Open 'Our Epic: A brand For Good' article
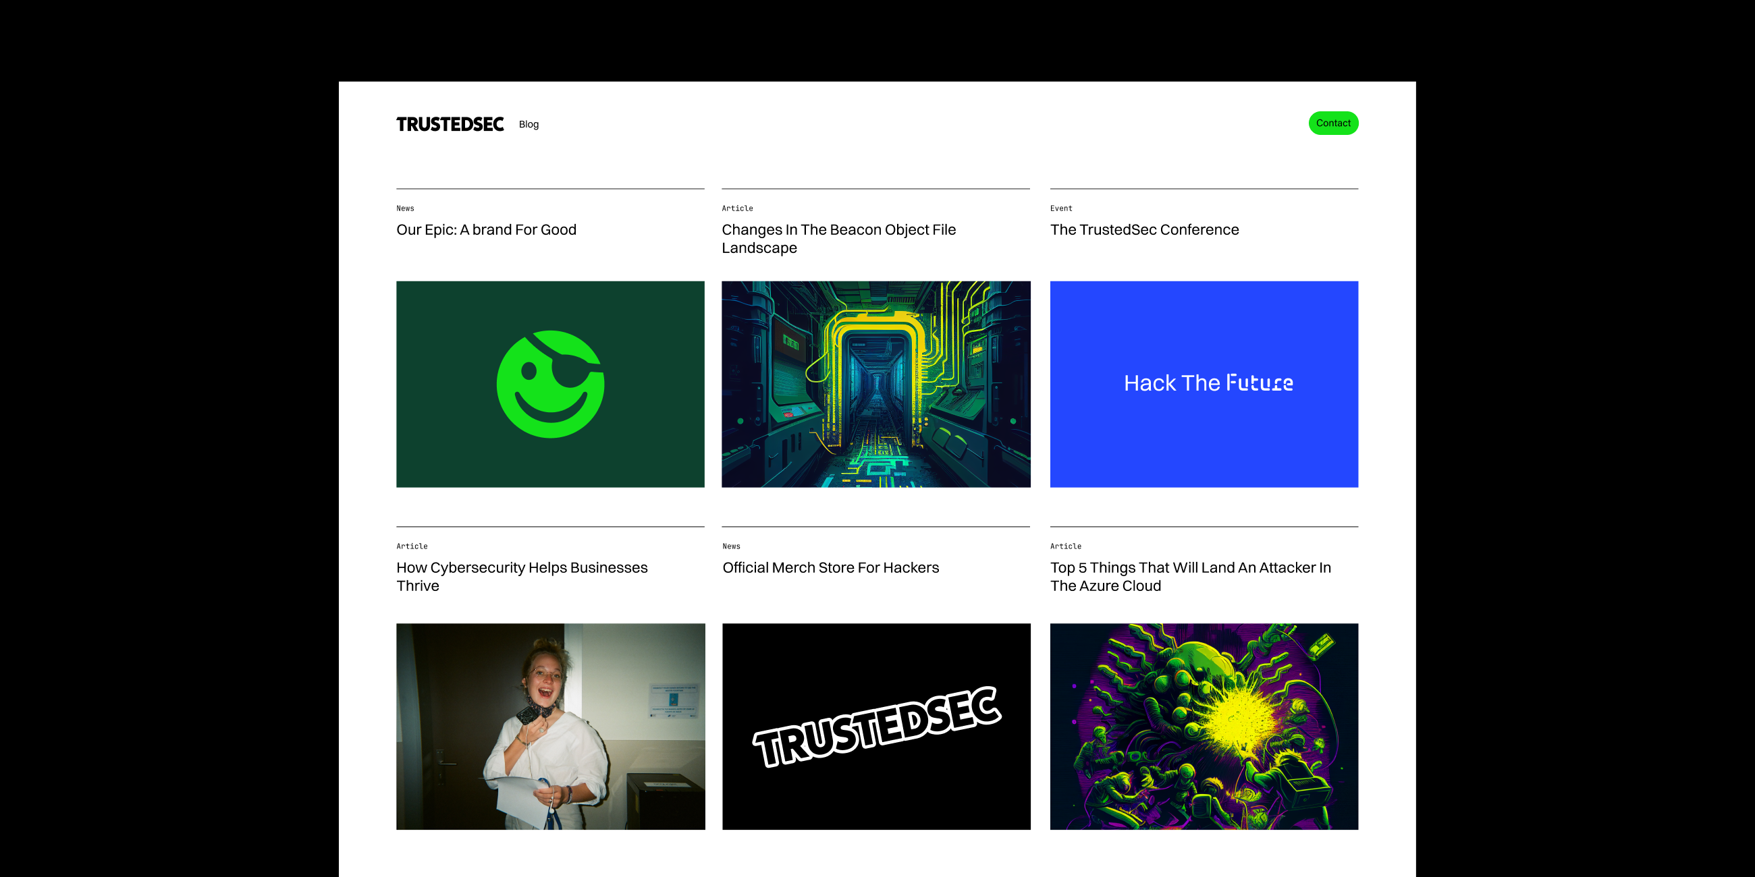 (486, 229)
